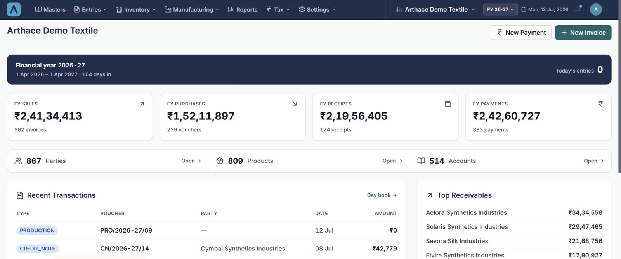Click the New Payment button
The image size is (621, 259).
(521, 33)
